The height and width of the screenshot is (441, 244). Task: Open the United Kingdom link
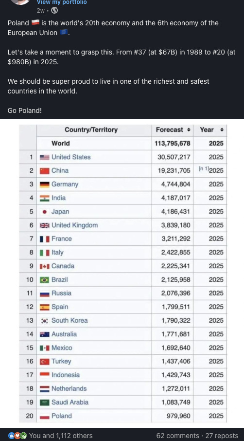(x=75, y=225)
